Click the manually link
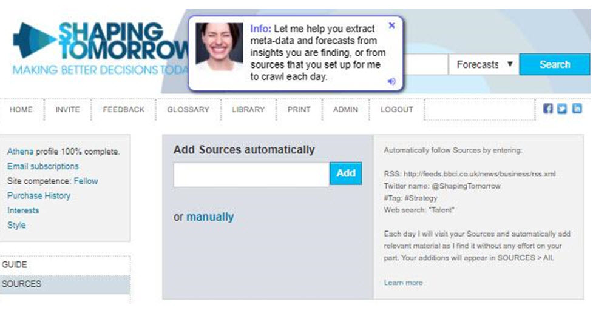Viewport: 593px width, 316px height. coord(210,217)
